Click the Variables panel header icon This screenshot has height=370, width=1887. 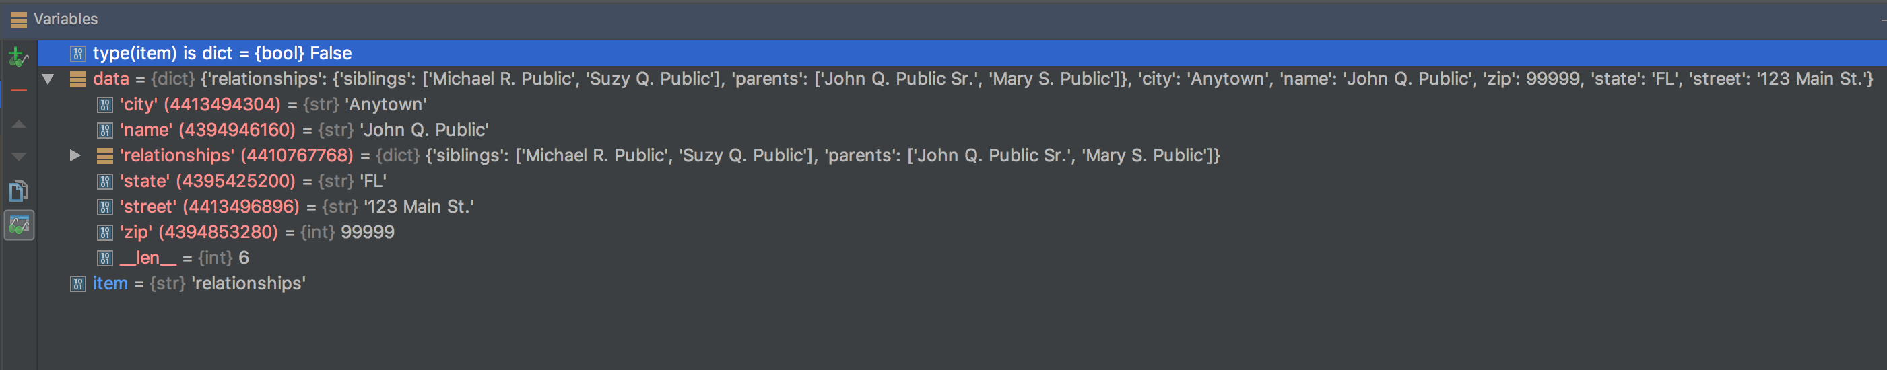click(x=19, y=20)
